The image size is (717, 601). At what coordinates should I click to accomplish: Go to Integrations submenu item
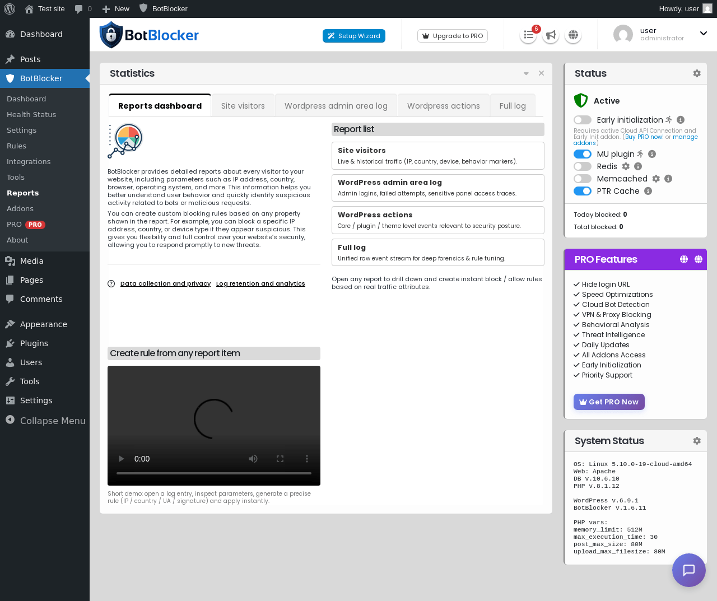tap(29, 161)
